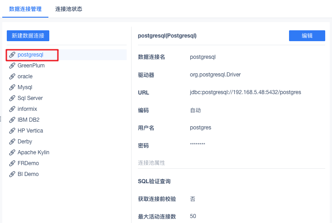This screenshot has width=332, height=223.
Task: Open the HP Vertica connection
Action: pos(30,131)
